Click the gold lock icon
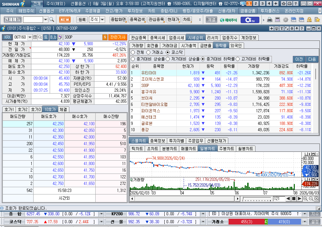The height and width of the screenshot is (227, 322). click(x=309, y=20)
